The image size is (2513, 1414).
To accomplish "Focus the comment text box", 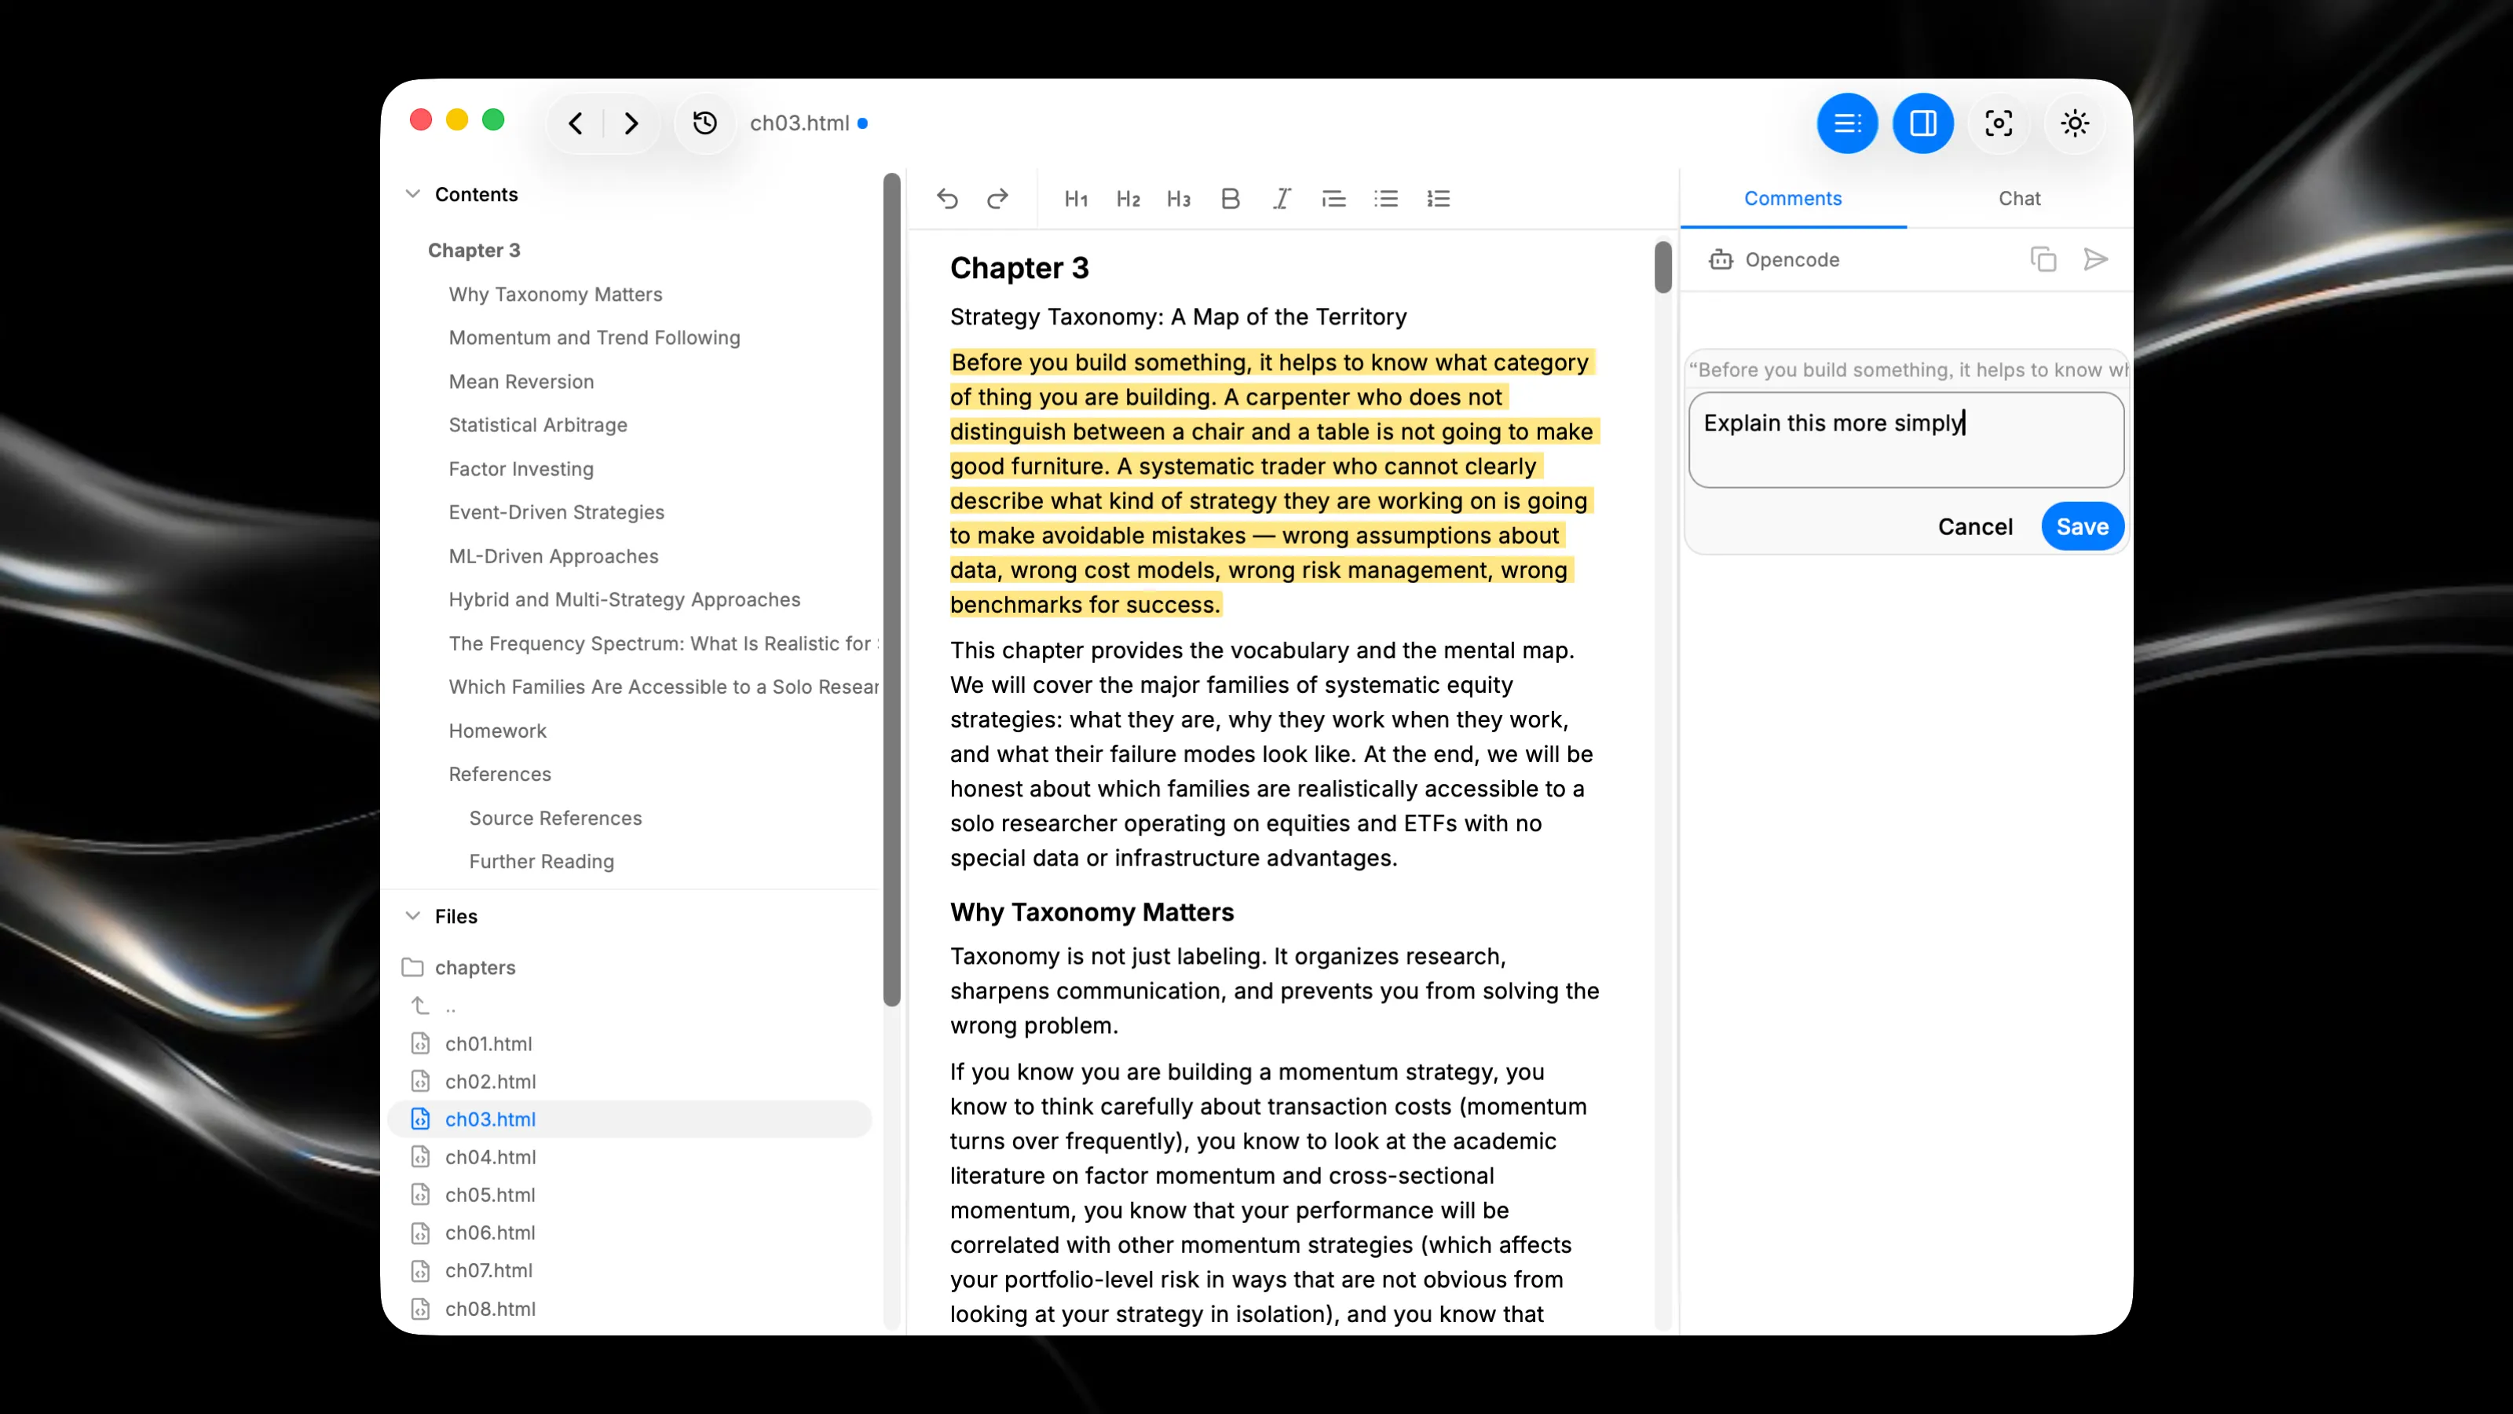I will click(x=1906, y=440).
